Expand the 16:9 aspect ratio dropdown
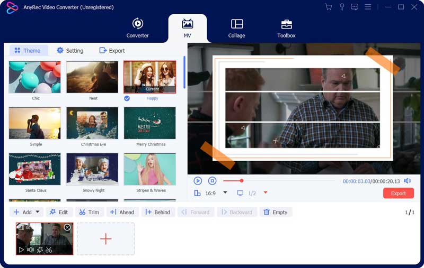Image resolution: width=424 pixels, height=268 pixels. 225,193
